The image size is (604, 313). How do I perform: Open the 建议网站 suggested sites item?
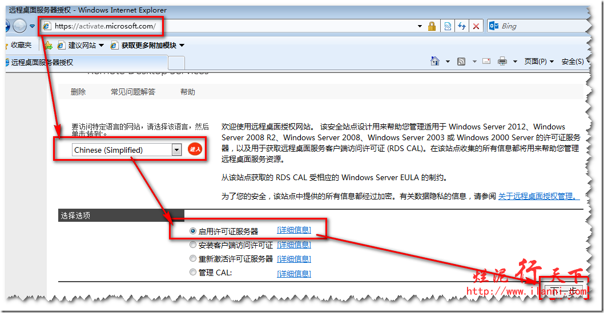(x=80, y=46)
